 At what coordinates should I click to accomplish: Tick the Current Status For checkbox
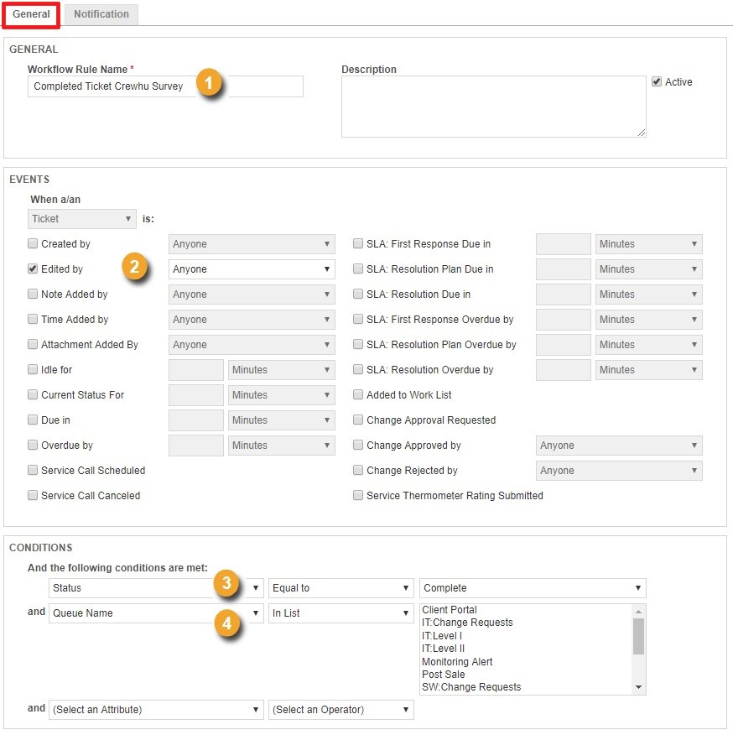[33, 394]
